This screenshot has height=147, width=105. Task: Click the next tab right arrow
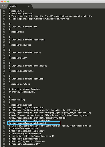pyautogui.click(x=4, y=6)
